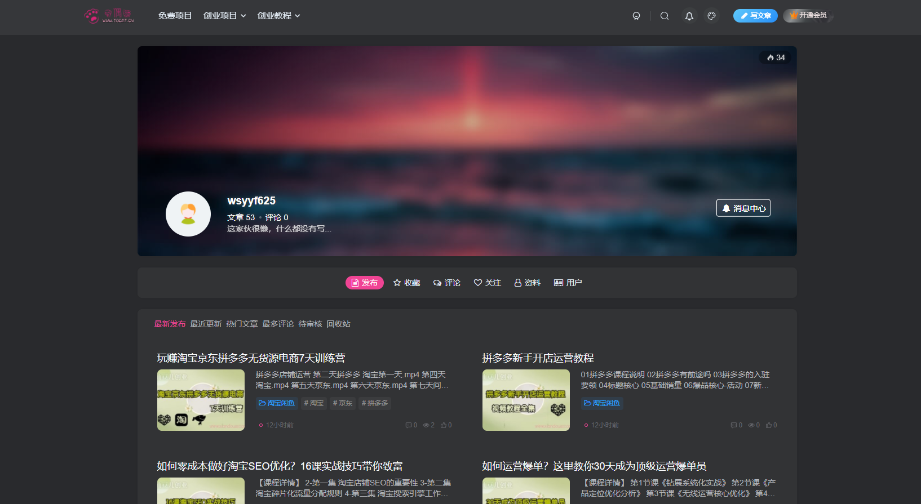Click excerpt text of 拼多多新手开店 article
Screen dimensions: 921x504
click(675, 380)
